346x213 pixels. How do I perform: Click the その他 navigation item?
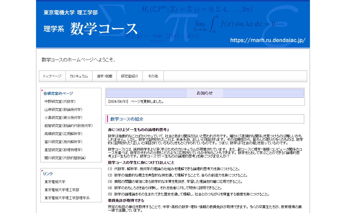(x=153, y=76)
